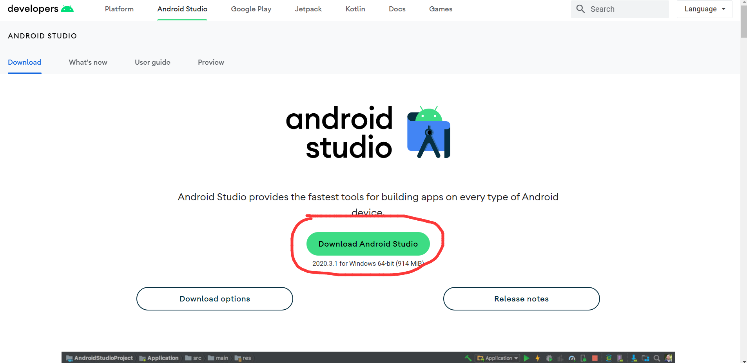Click the Project Structure folder icon
The width and height of the screenshot is (747, 363).
tap(645, 358)
